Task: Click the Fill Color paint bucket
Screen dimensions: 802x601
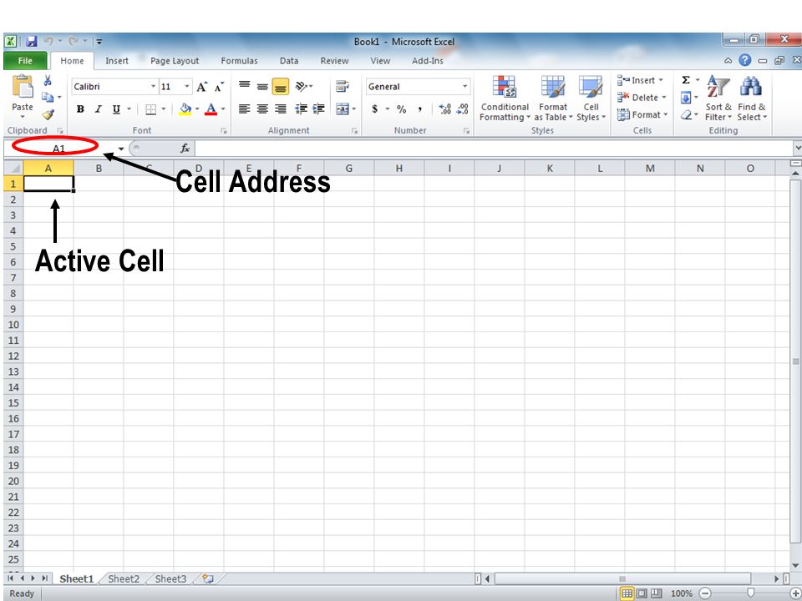Action: [185, 109]
